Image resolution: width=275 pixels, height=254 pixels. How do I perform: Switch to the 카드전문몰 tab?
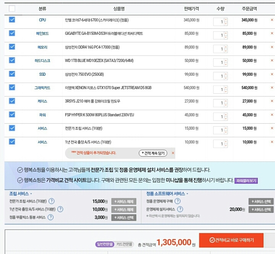tap(124, 244)
